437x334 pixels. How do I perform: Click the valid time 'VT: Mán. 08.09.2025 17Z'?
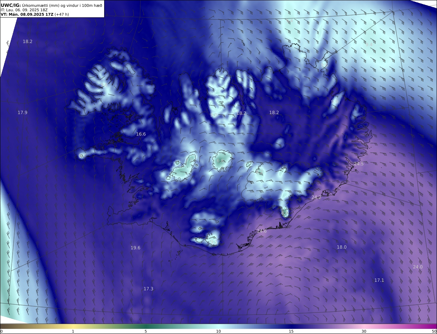(x=27, y=15)
